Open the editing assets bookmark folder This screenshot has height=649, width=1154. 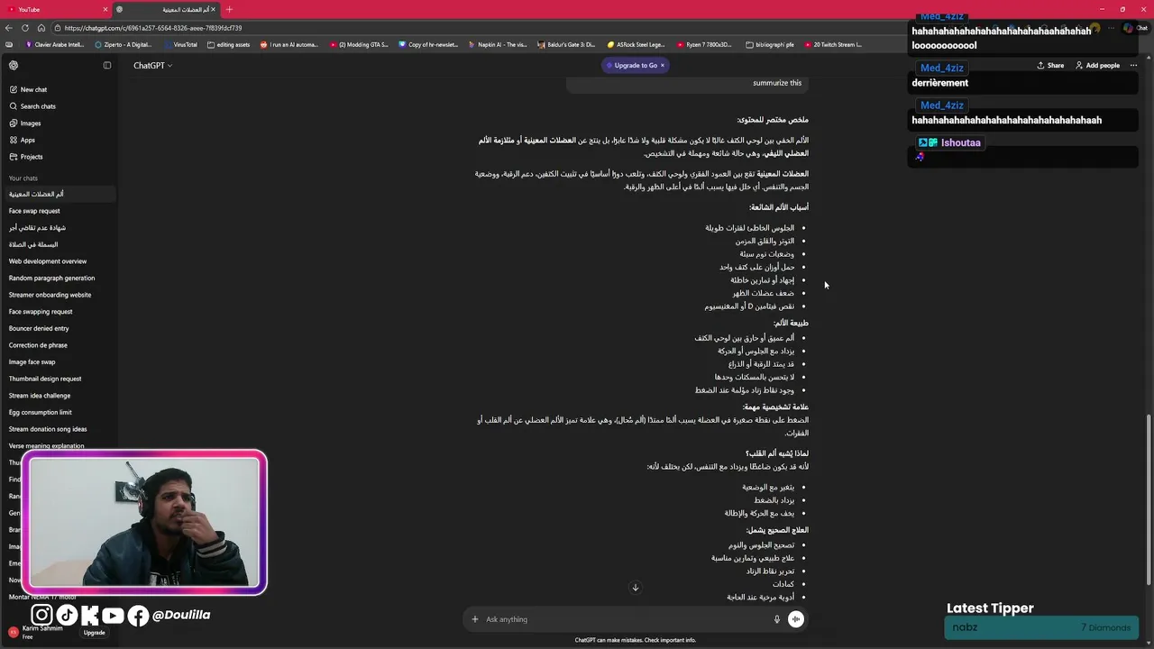click(229, 44)
